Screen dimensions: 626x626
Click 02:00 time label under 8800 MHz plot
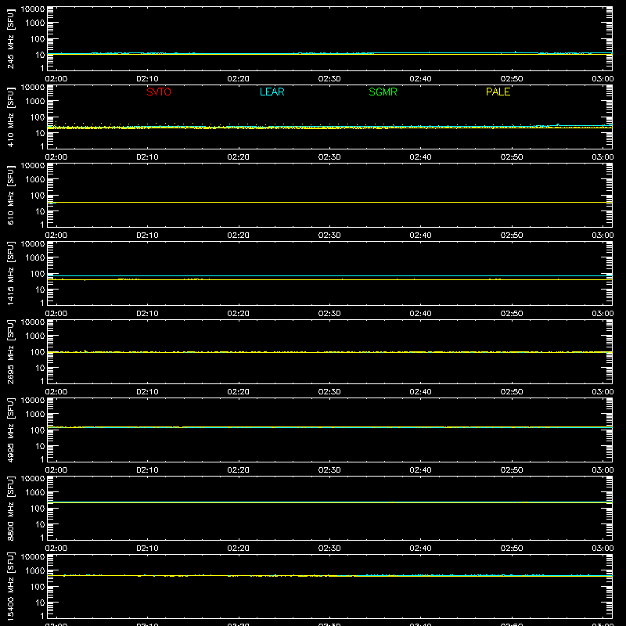56,549
